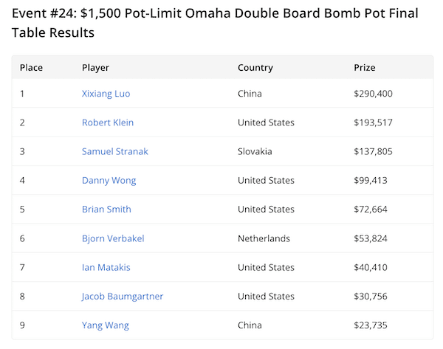Visit Brian Smith's player page
The width and height of the screenshot is (443, 349).
(x=106, y=209)
